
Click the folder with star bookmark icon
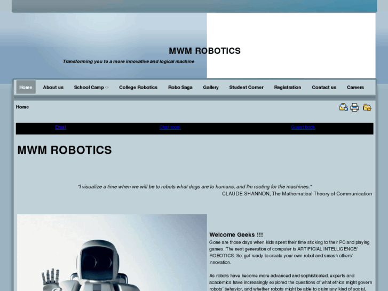367,107
